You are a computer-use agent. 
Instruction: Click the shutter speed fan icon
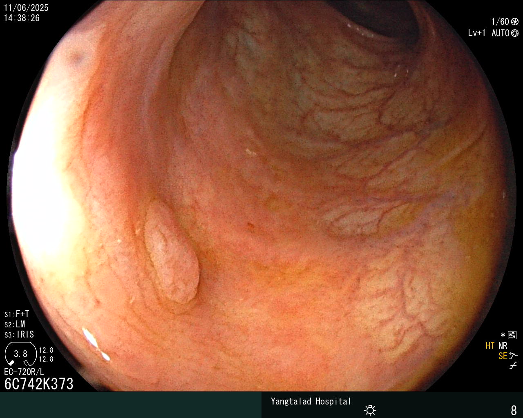[x=515, y=22]
